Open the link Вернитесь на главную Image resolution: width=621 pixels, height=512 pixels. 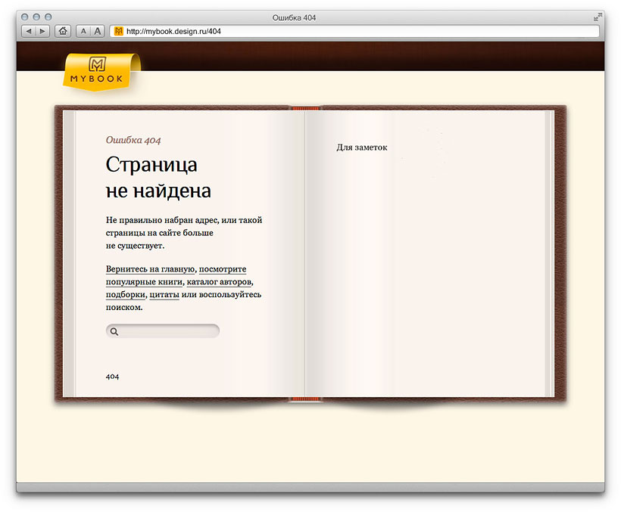click(148, 269)
